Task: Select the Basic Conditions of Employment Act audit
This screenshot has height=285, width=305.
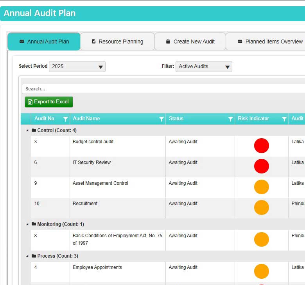Action: pos(117,240)
